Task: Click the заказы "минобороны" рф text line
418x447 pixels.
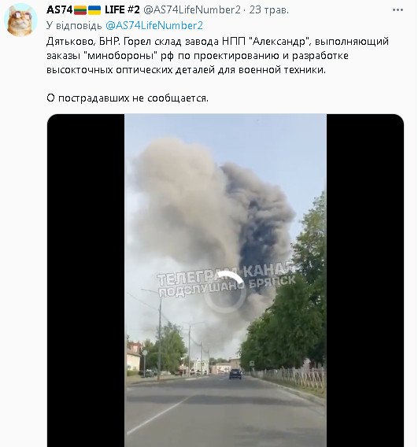Action: point(198,56)
